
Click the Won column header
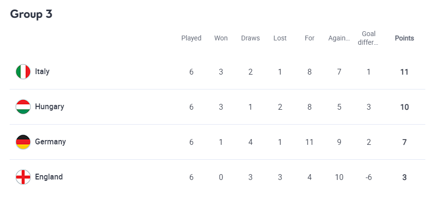coord(221,38)
